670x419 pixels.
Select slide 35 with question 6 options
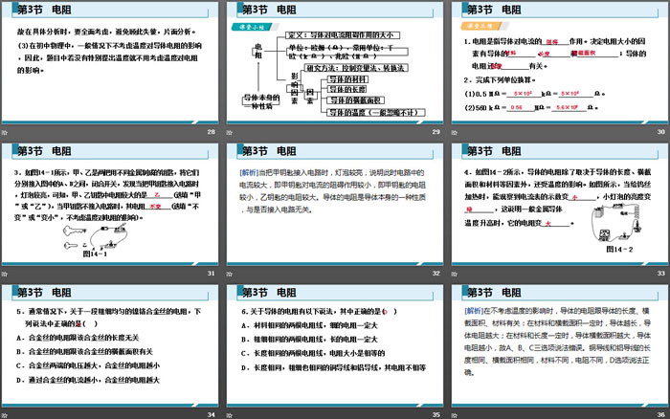(x=334, y=344)
